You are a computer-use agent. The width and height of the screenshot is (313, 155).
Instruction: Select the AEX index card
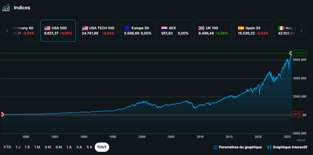coord(175,31)
